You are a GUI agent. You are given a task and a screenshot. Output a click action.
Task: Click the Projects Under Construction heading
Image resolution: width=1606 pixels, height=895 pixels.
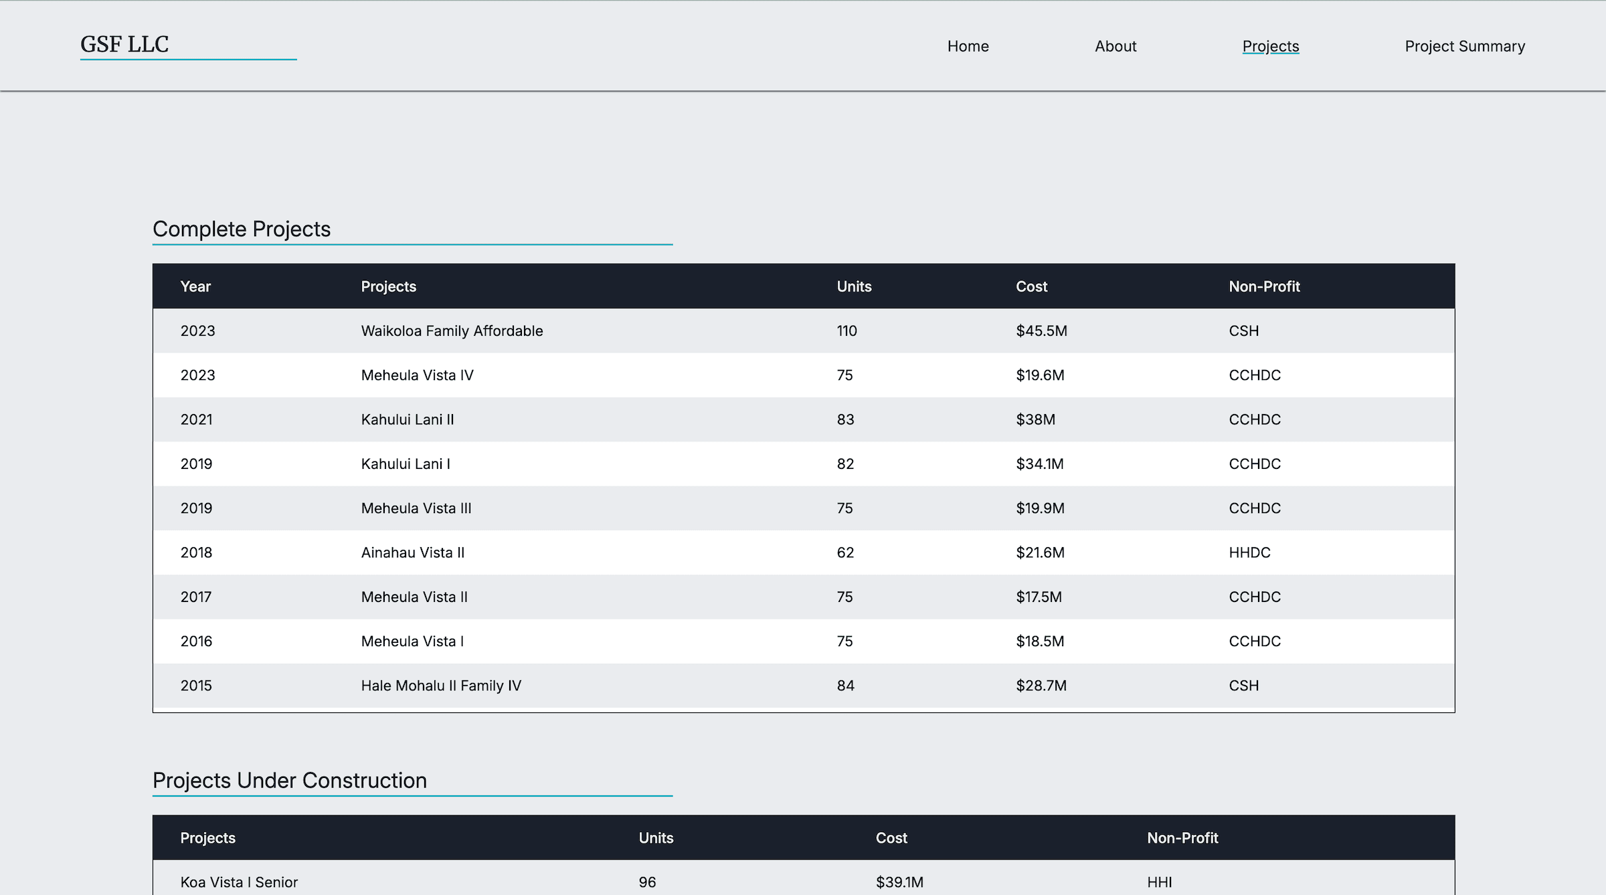[x=290, y=780]
